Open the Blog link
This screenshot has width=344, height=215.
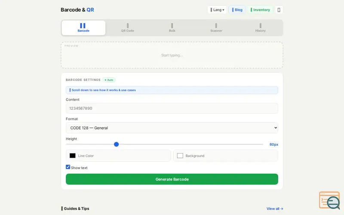click(237, 10)
